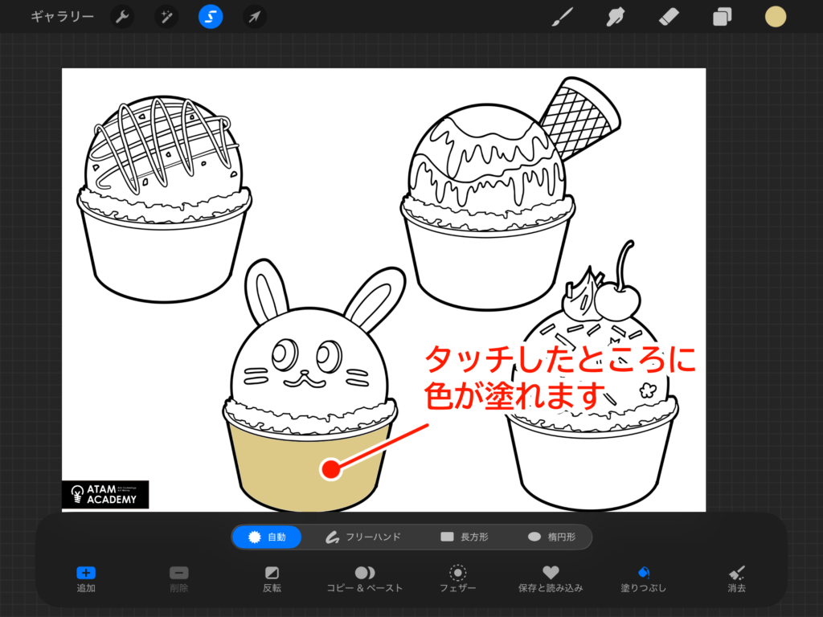Open フェザー feather setting
Image resolution: width=823 pixels, height=617 pixels.
(x=458, y=578)
